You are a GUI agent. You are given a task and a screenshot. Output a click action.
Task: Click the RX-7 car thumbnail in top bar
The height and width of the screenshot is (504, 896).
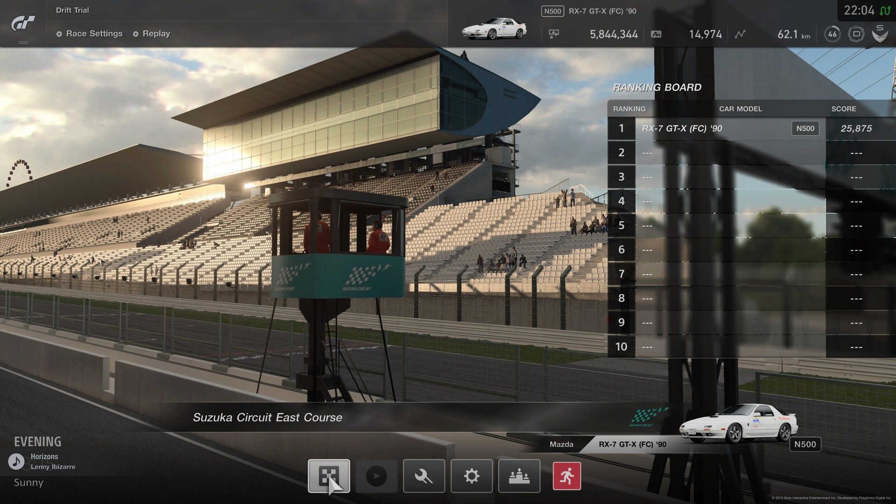tap(494, 28)
